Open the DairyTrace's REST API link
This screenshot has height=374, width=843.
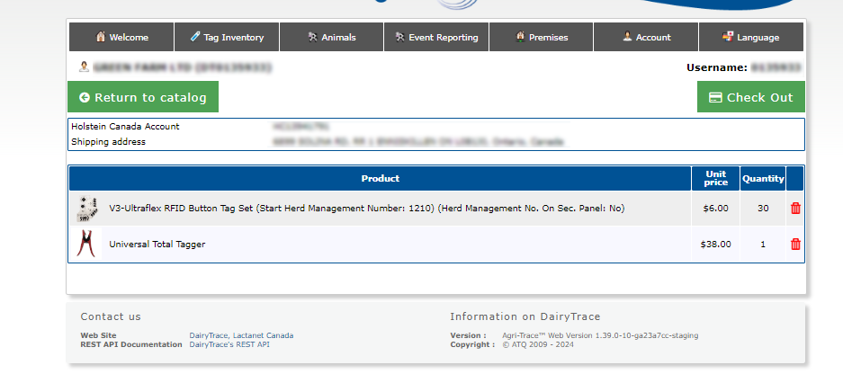[229, 344]
